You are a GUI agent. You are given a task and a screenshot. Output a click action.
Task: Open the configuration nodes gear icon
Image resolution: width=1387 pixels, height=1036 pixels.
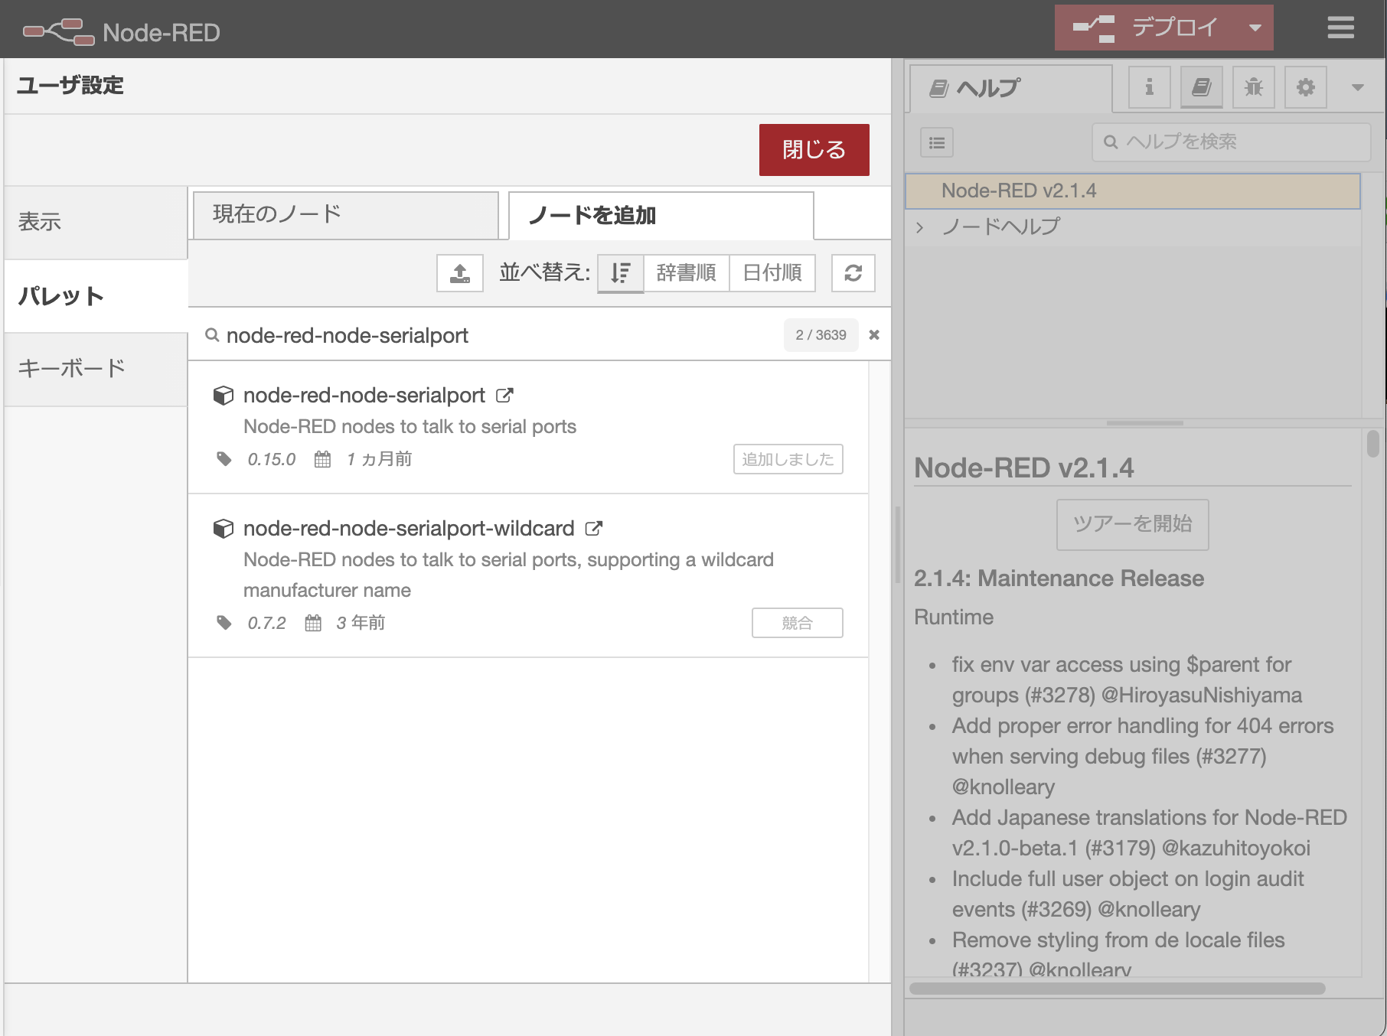[1305, 87]
